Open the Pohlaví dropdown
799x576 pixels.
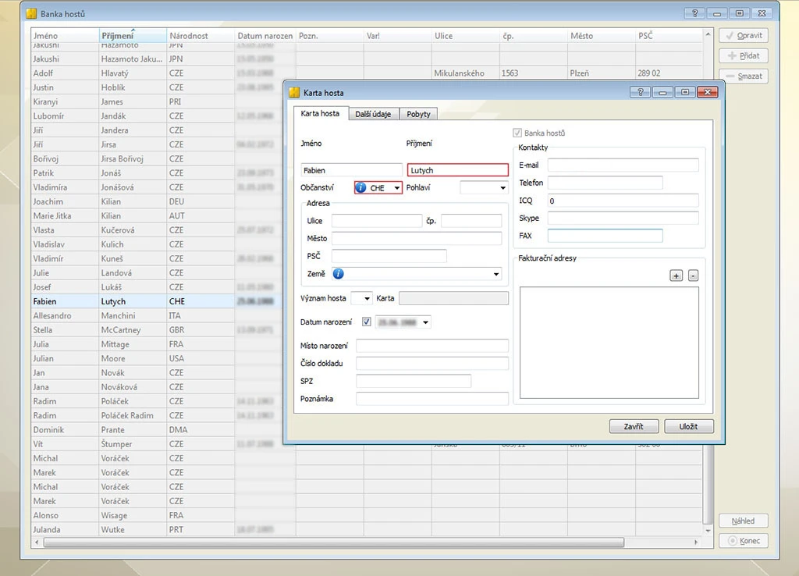(x=502, y=188)
